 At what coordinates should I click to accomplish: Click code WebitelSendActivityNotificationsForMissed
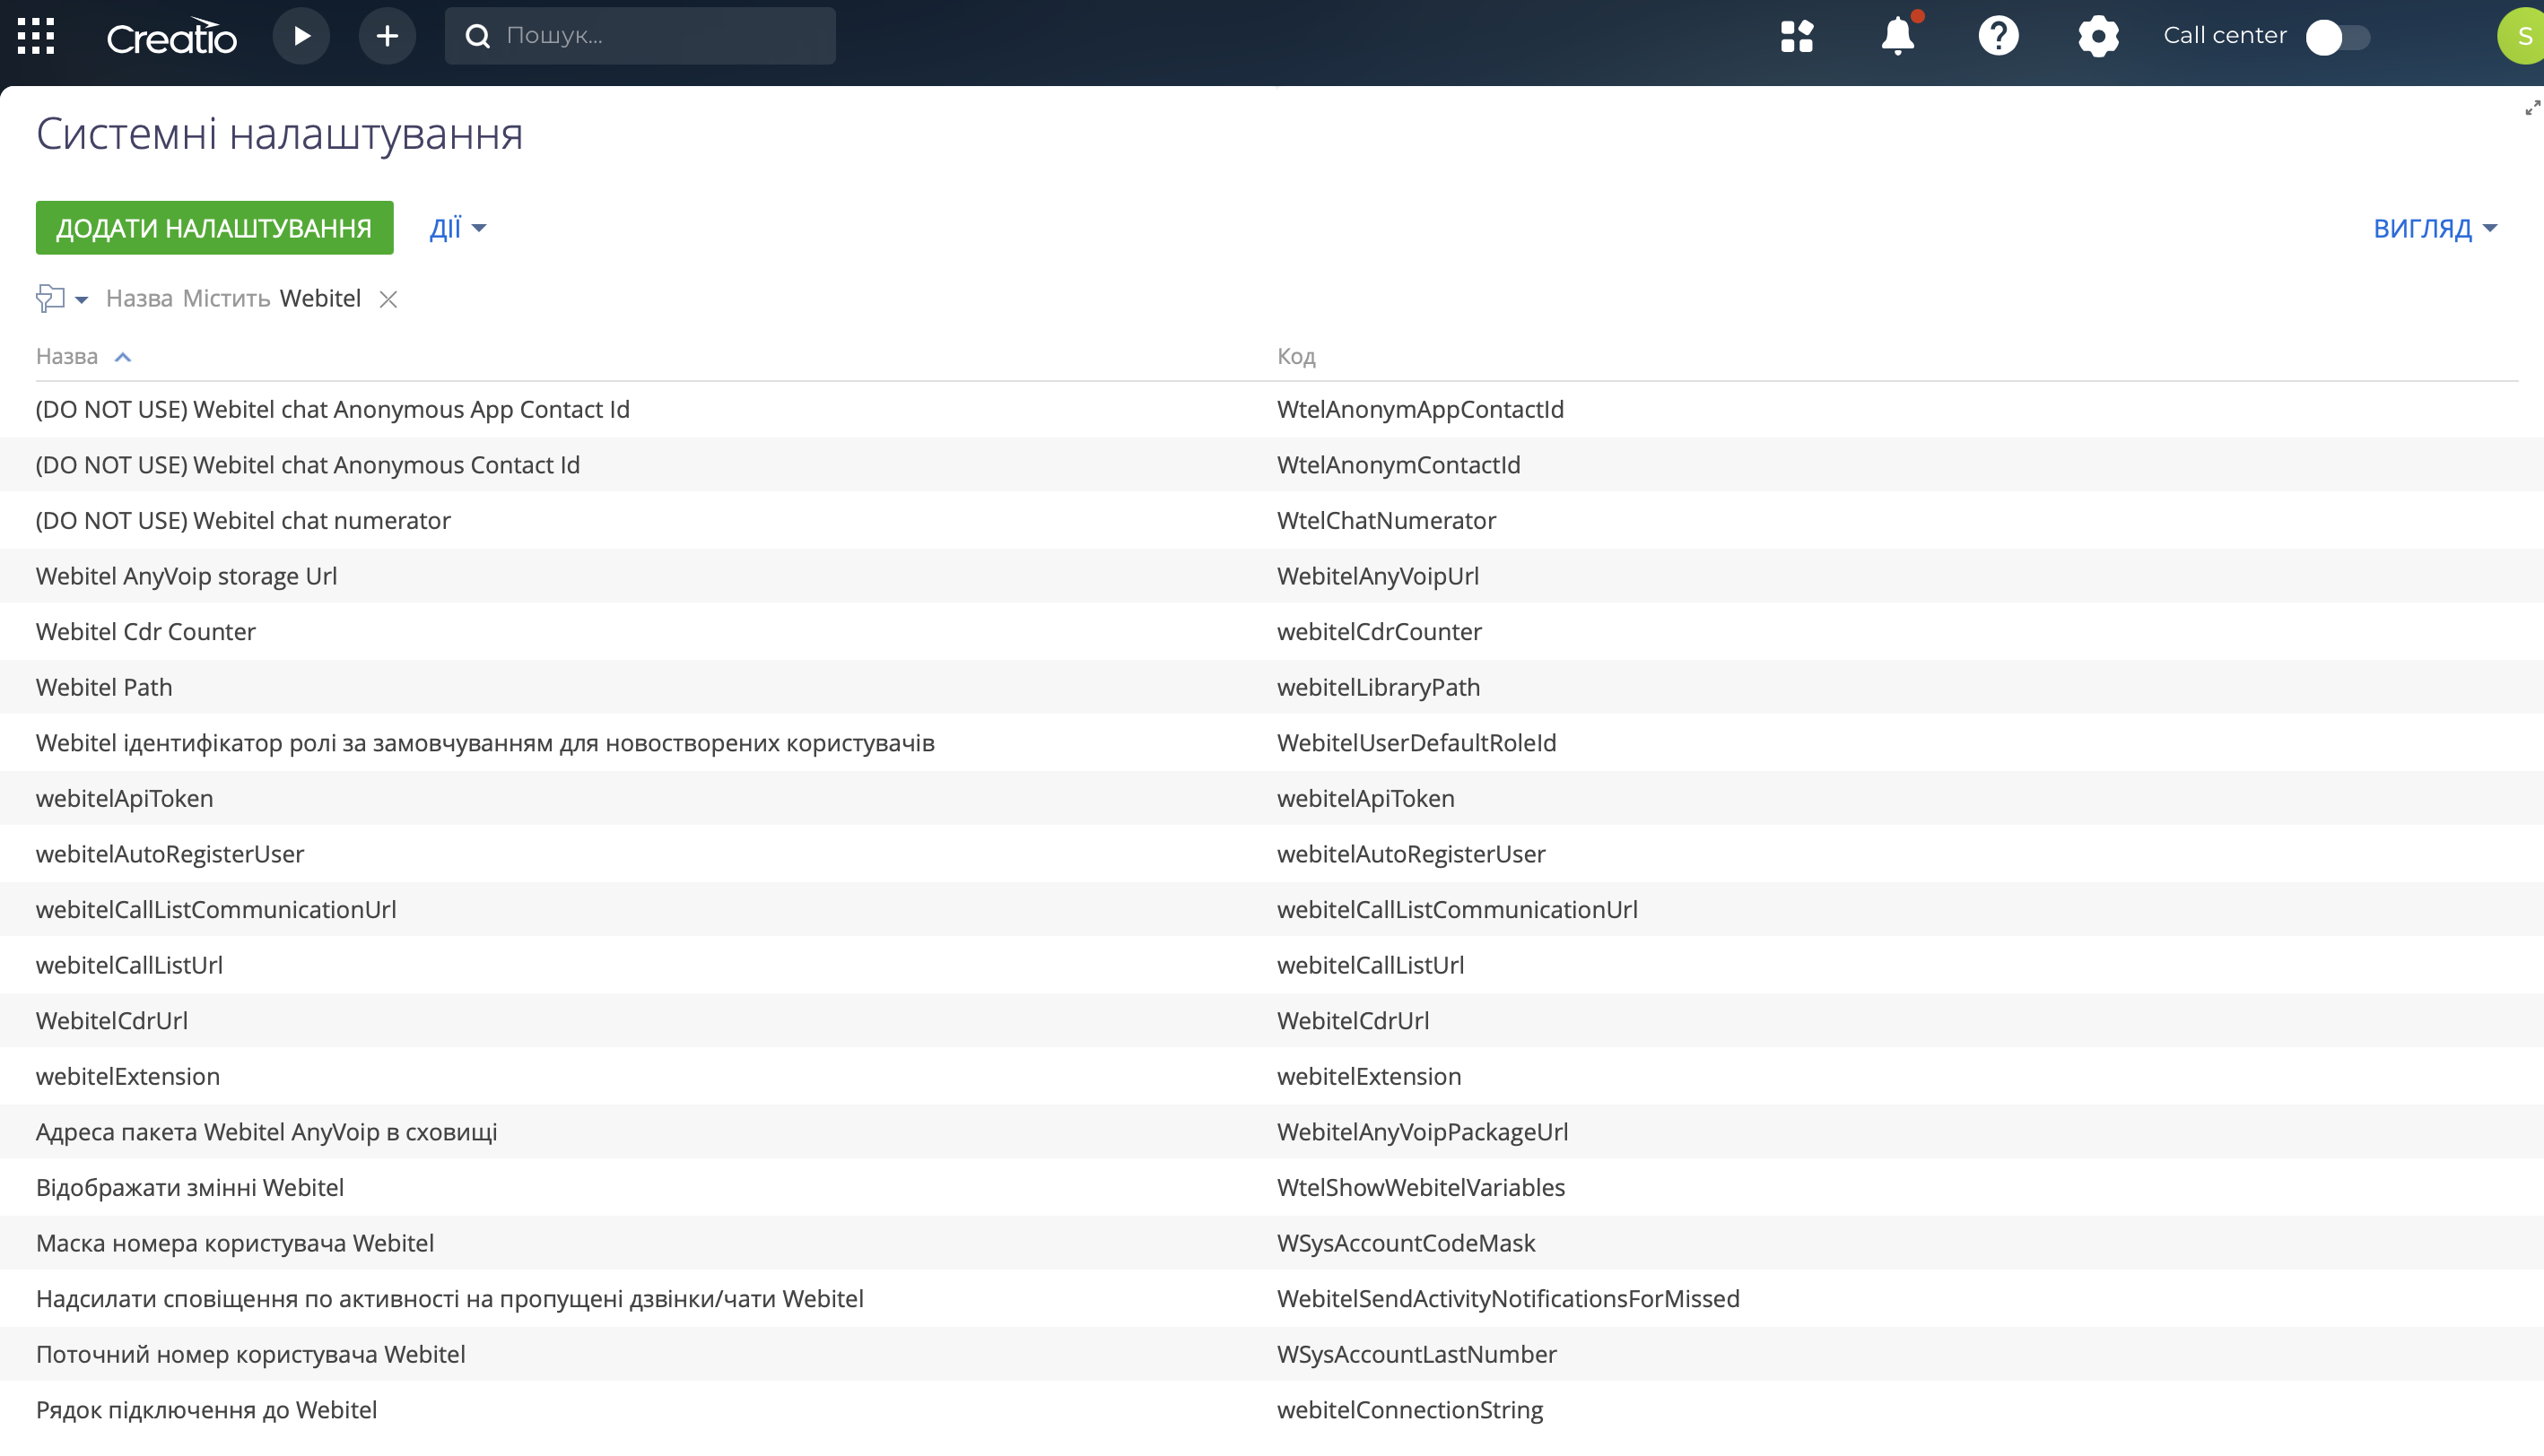tap(1508, 1298)
